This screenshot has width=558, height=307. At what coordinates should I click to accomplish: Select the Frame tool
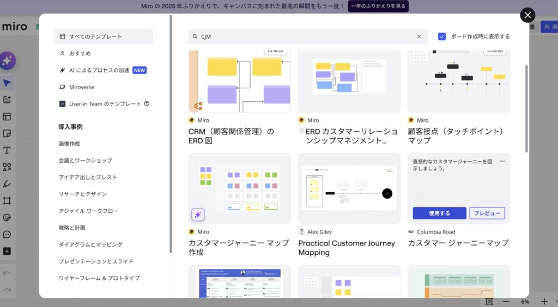click(x=7, y=200)
